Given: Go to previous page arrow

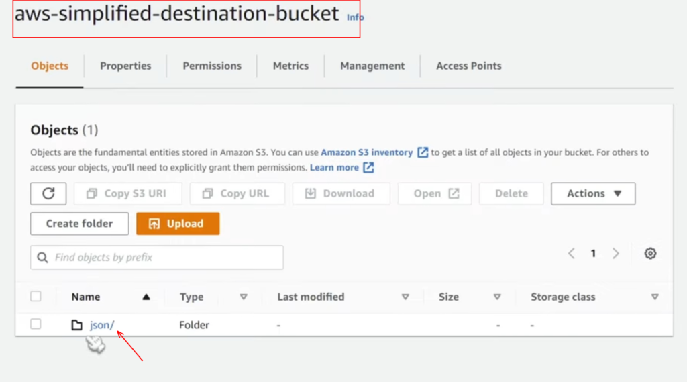Looking at the screenshot, I should click(x=572, y=254).
